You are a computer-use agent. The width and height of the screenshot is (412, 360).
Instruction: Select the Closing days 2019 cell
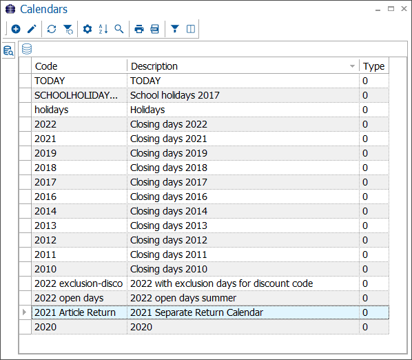point(243,153)
